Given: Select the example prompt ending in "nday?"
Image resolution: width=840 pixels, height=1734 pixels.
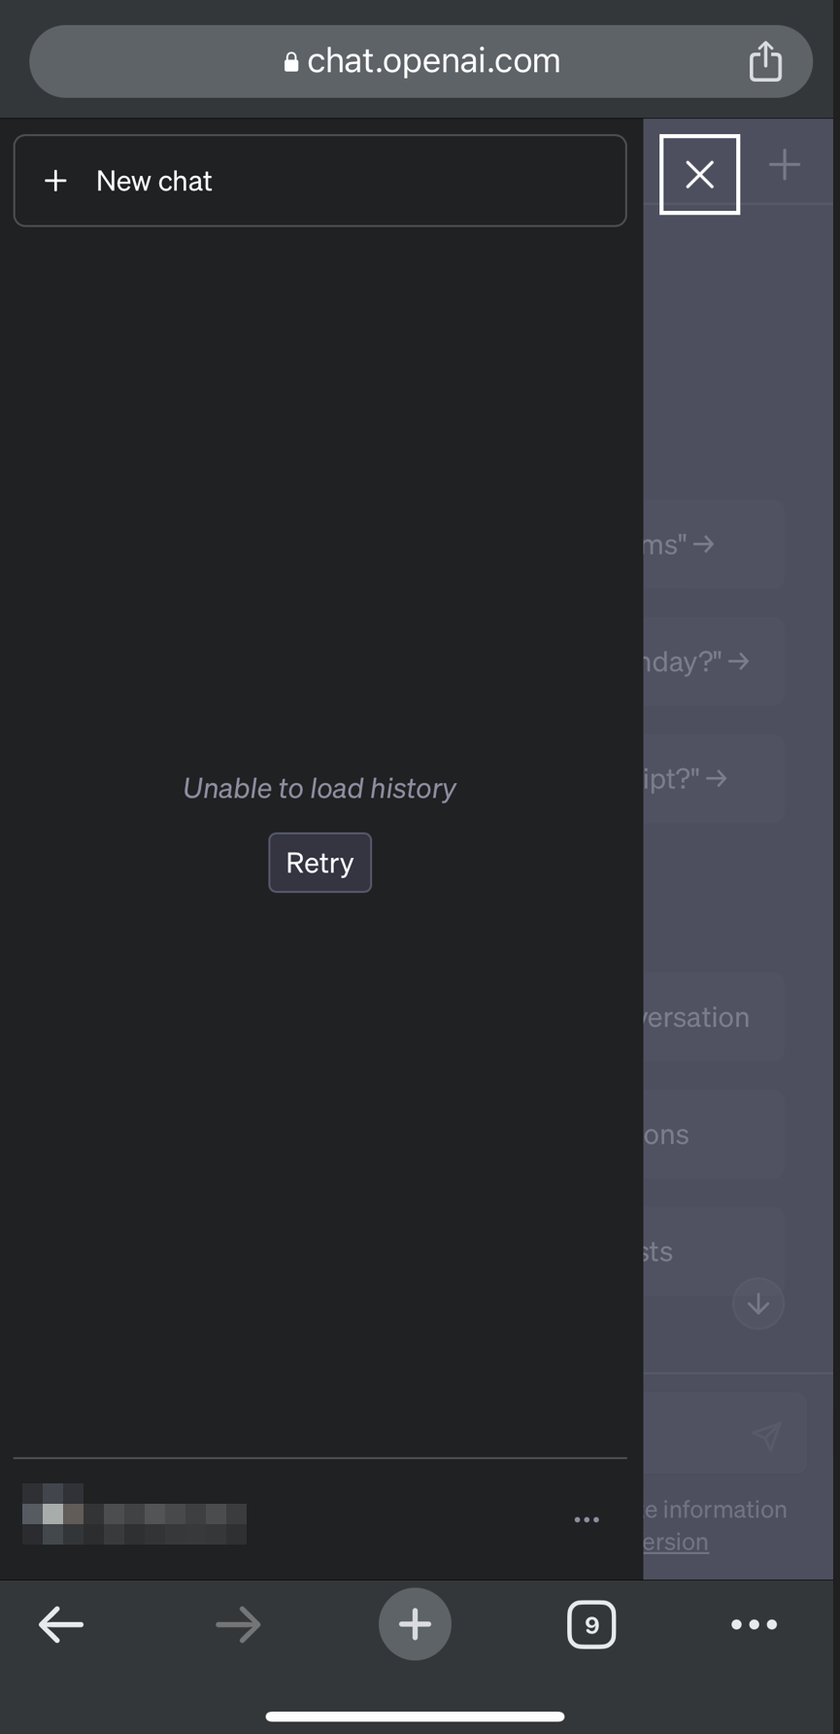Looking at the screenshot, I should point(714,662).
